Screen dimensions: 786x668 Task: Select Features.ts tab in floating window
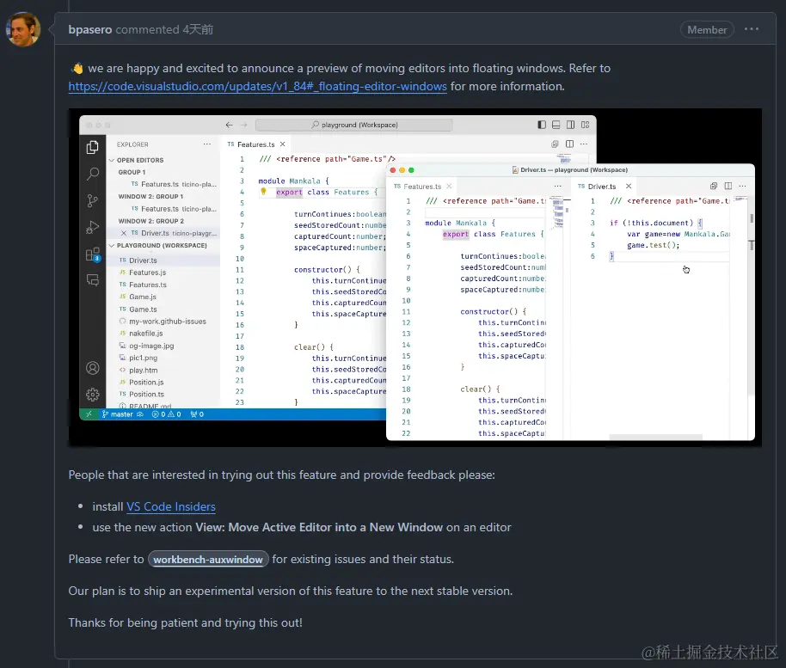coord(422,187)
